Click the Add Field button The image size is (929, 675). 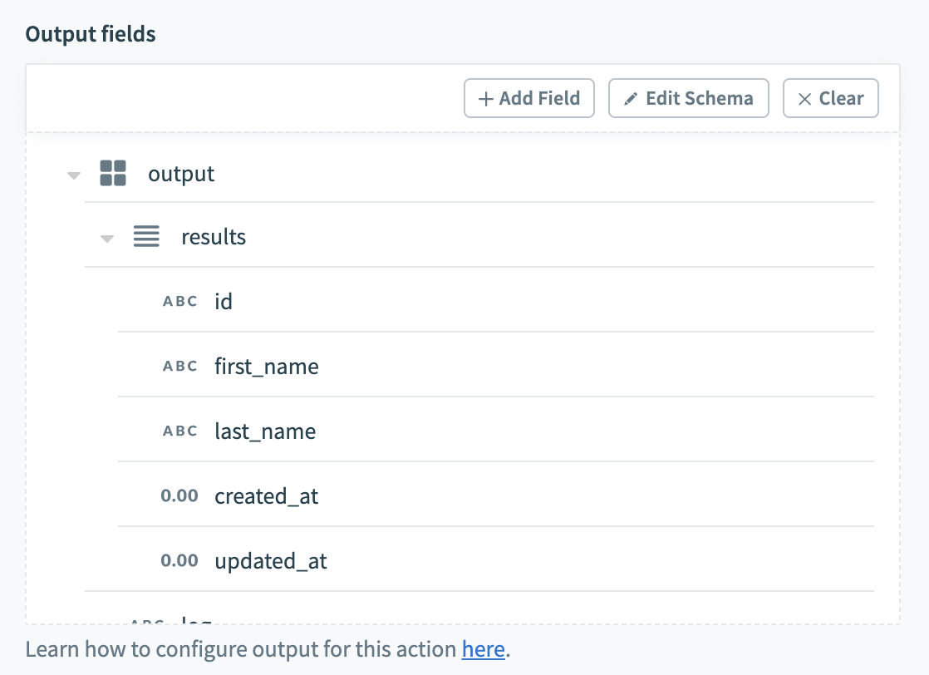click(x=529, y=98)
